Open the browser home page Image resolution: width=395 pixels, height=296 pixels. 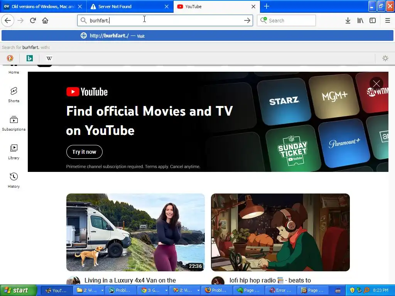pyautogui.click(x=45, y=20)
